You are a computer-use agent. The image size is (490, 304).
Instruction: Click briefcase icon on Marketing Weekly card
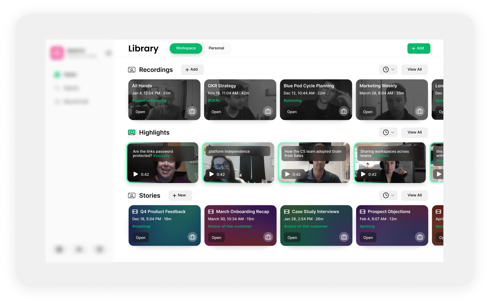(x=420, y=111)
